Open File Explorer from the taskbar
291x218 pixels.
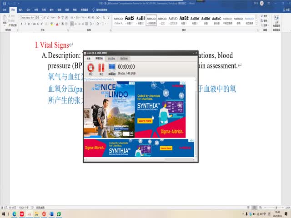click(36, 214)
